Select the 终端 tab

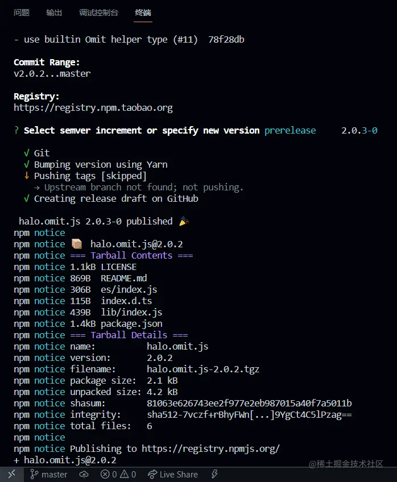(143, 13)
